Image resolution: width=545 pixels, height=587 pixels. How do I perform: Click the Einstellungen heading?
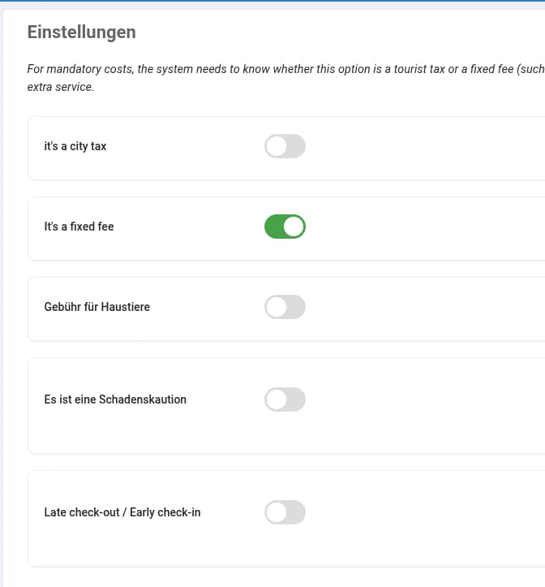(81, 32)
